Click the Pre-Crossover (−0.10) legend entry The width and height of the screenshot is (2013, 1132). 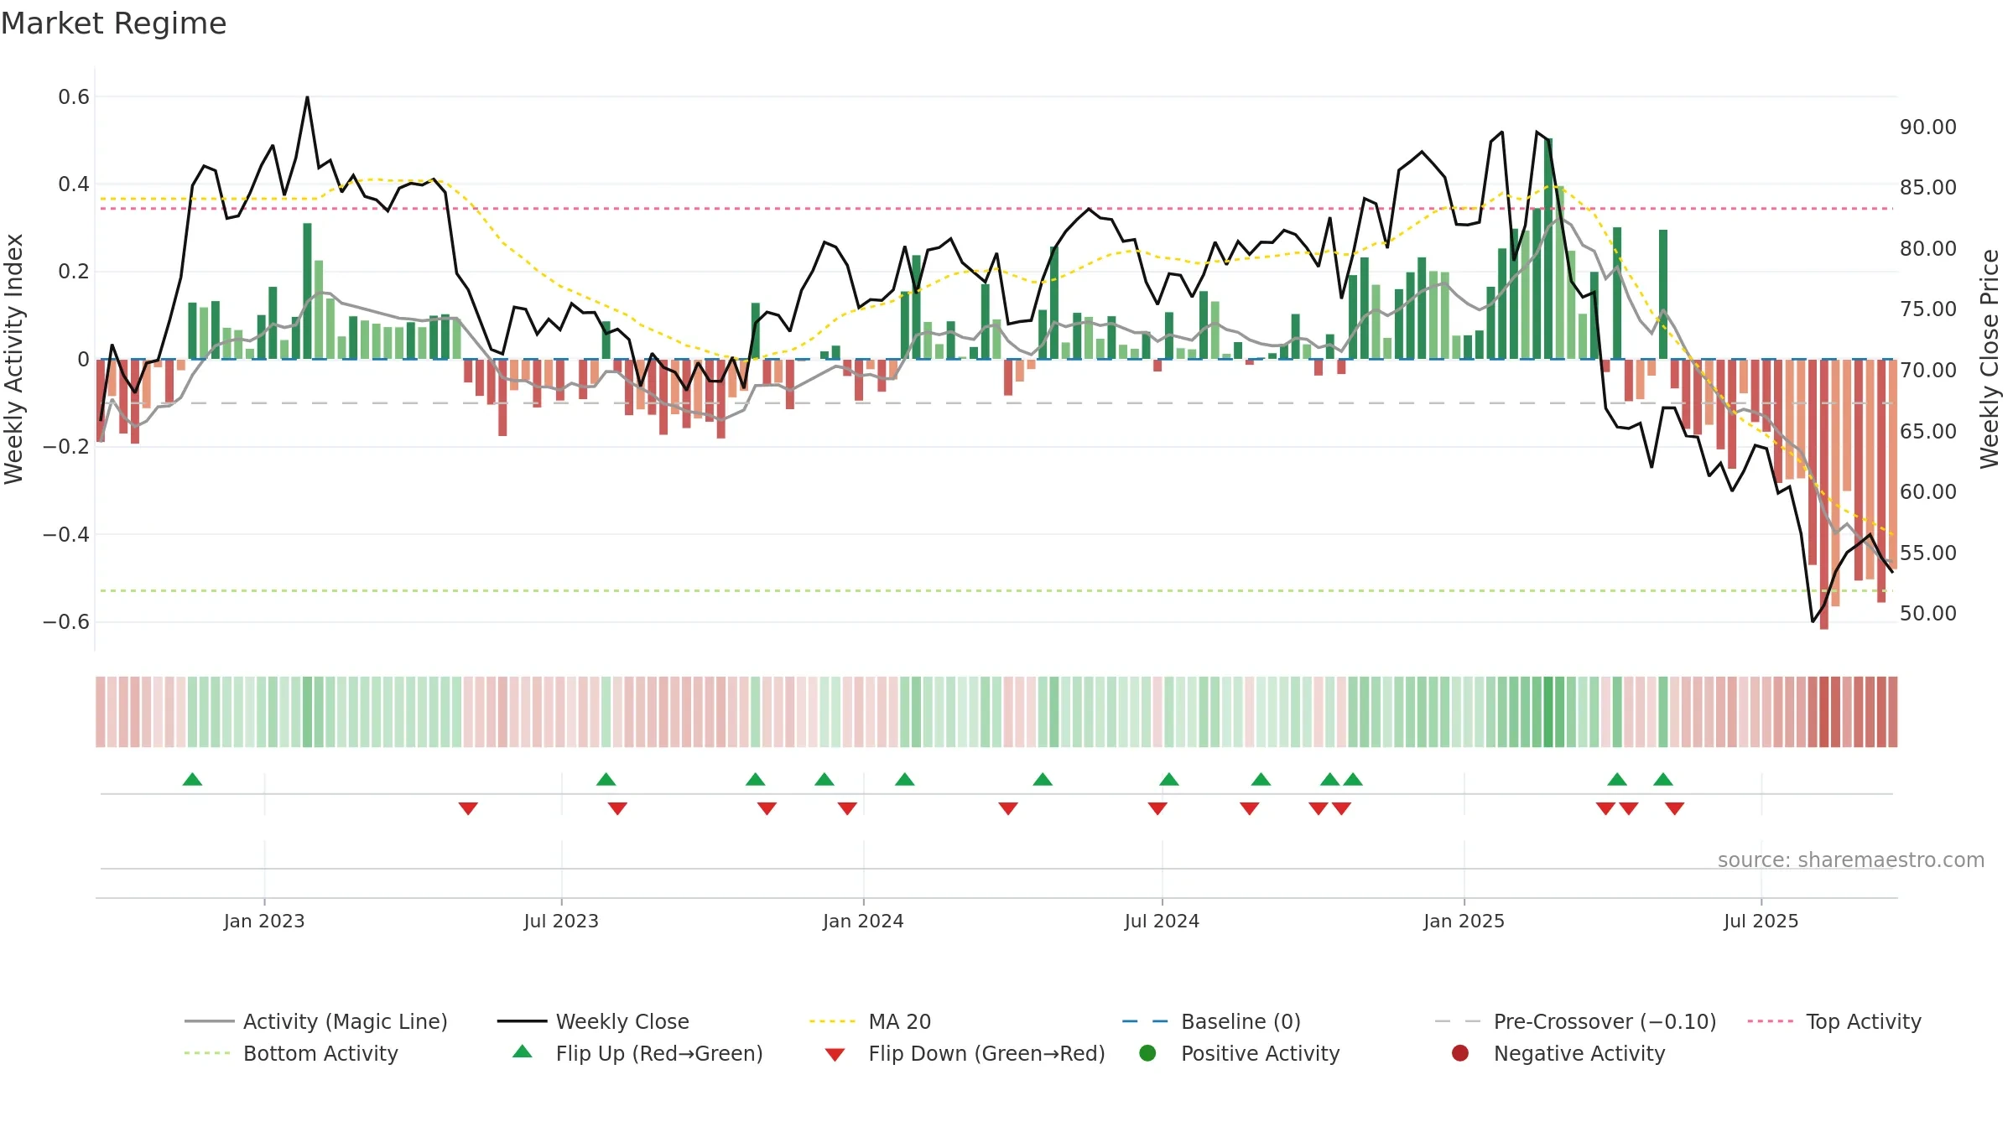pos(1576,1021)
